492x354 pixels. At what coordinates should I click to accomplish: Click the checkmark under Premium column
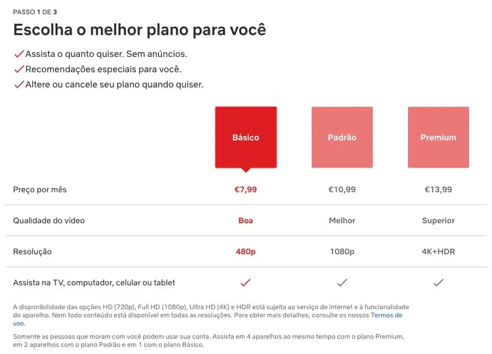[x=438, y=282]
